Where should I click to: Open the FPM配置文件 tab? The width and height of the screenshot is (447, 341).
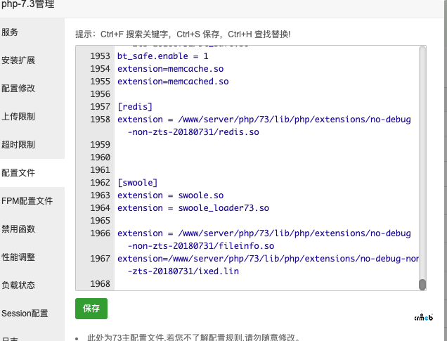click(27, 201)
